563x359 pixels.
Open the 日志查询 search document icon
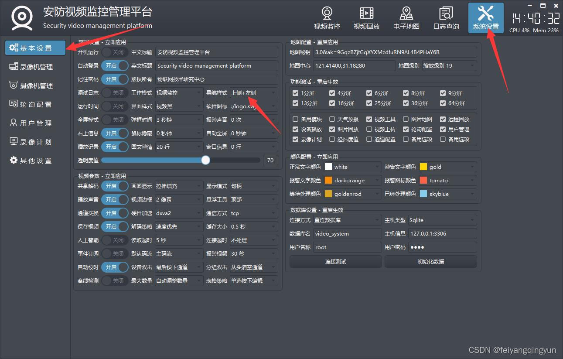(x=446, y=13)
